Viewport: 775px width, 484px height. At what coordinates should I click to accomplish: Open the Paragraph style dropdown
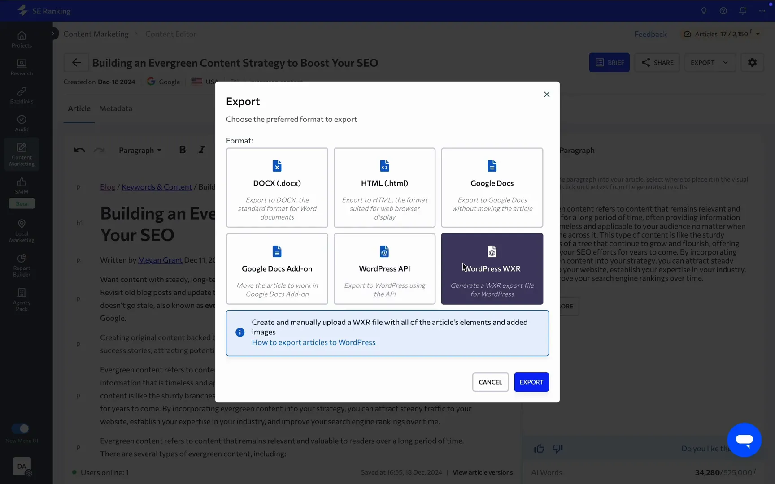coord(140,150)
